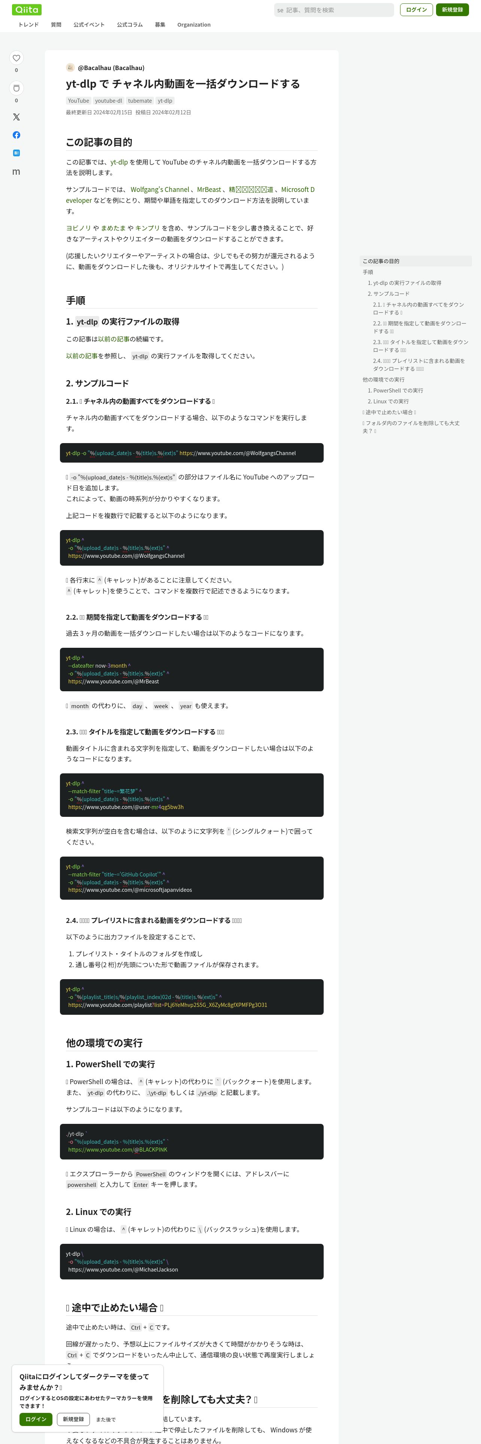The width and height of the screenshot is (481, 1444).
Task: Click the stock bookmark icon
Action: pyautogui.click(x=16, y=88)
